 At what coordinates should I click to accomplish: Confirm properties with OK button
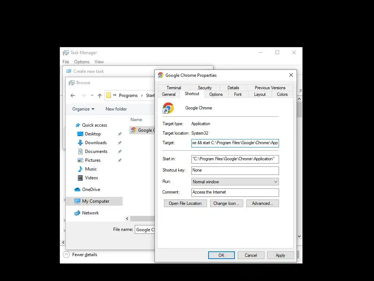pyautogui.click(x=221, y=255)
